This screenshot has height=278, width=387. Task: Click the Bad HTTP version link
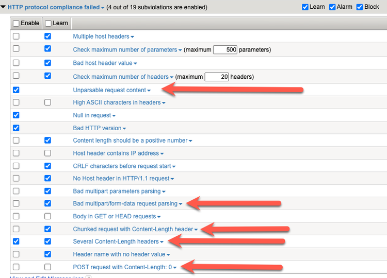click(97, 128)
